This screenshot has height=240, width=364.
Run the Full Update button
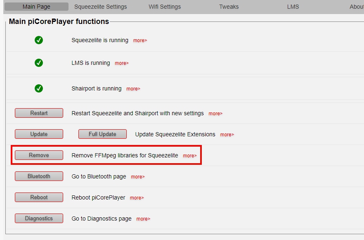pos(102,134)
